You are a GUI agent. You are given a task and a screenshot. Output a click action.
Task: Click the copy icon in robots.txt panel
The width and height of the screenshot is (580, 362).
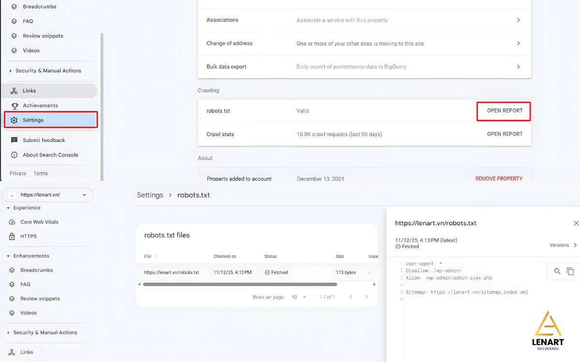[x=570, y=271]
